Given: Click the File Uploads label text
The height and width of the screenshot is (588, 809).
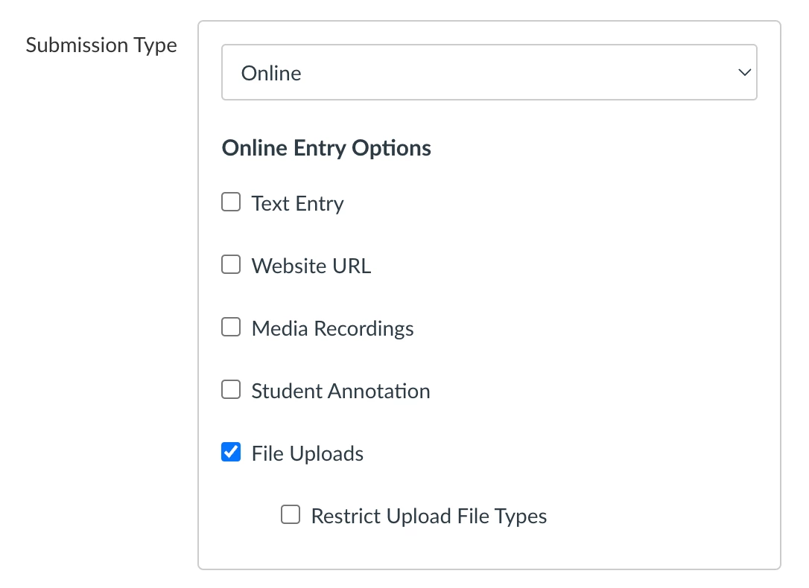Looking at the screenshot, I should (x=308, y=454).
